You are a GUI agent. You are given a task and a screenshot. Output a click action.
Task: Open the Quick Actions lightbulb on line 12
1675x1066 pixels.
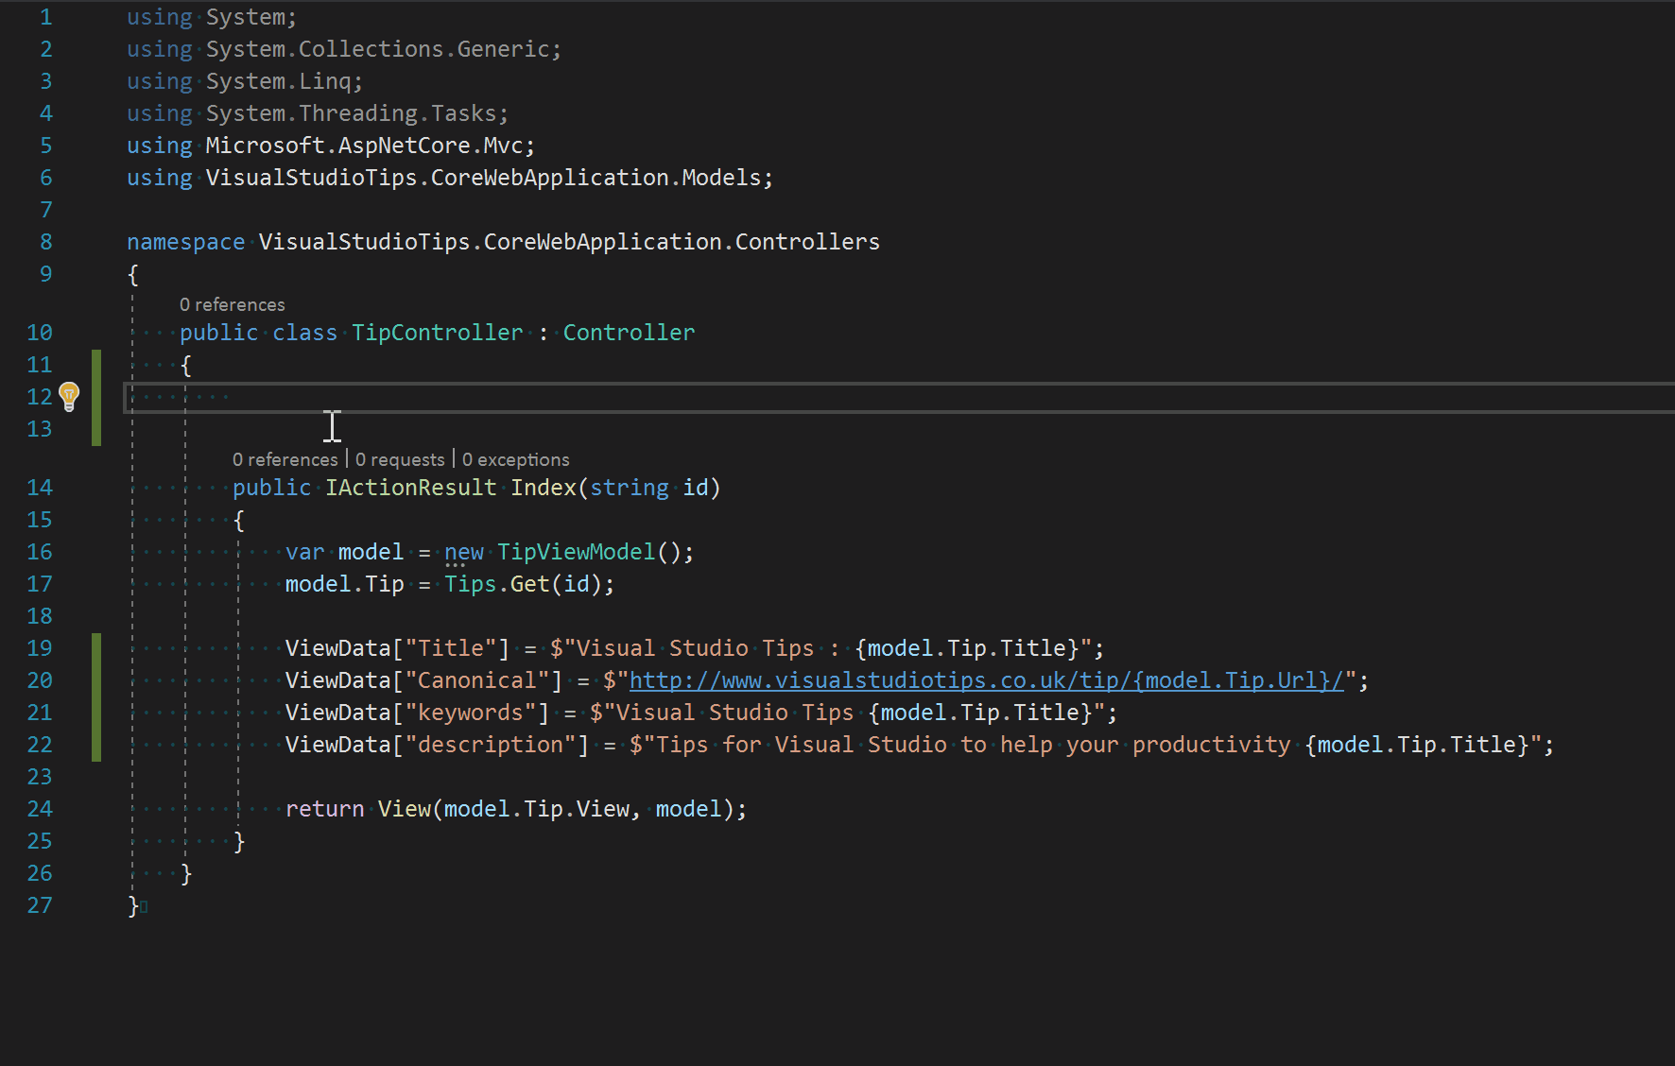point(68,397)
